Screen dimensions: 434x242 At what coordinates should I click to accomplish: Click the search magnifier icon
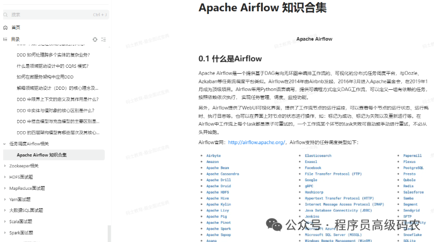coord(5,15)
